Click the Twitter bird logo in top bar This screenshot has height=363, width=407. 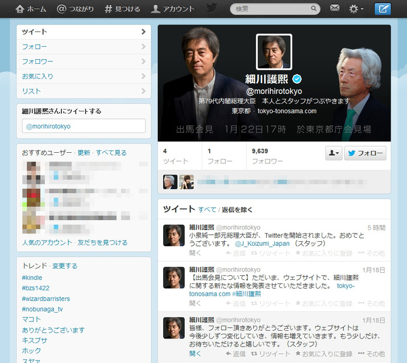point(212,8)
